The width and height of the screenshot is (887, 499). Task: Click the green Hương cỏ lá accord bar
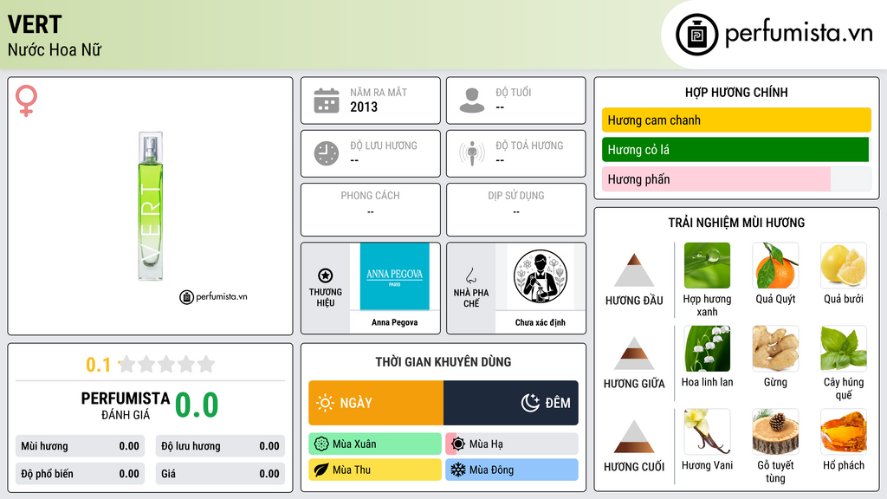(735, 149)
